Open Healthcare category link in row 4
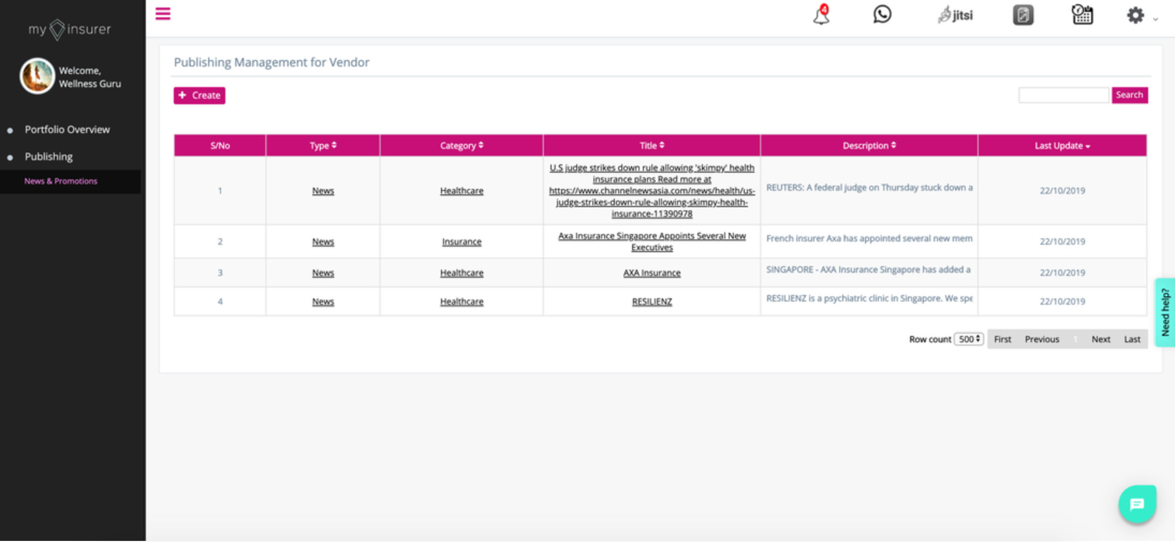 [461, 302]
